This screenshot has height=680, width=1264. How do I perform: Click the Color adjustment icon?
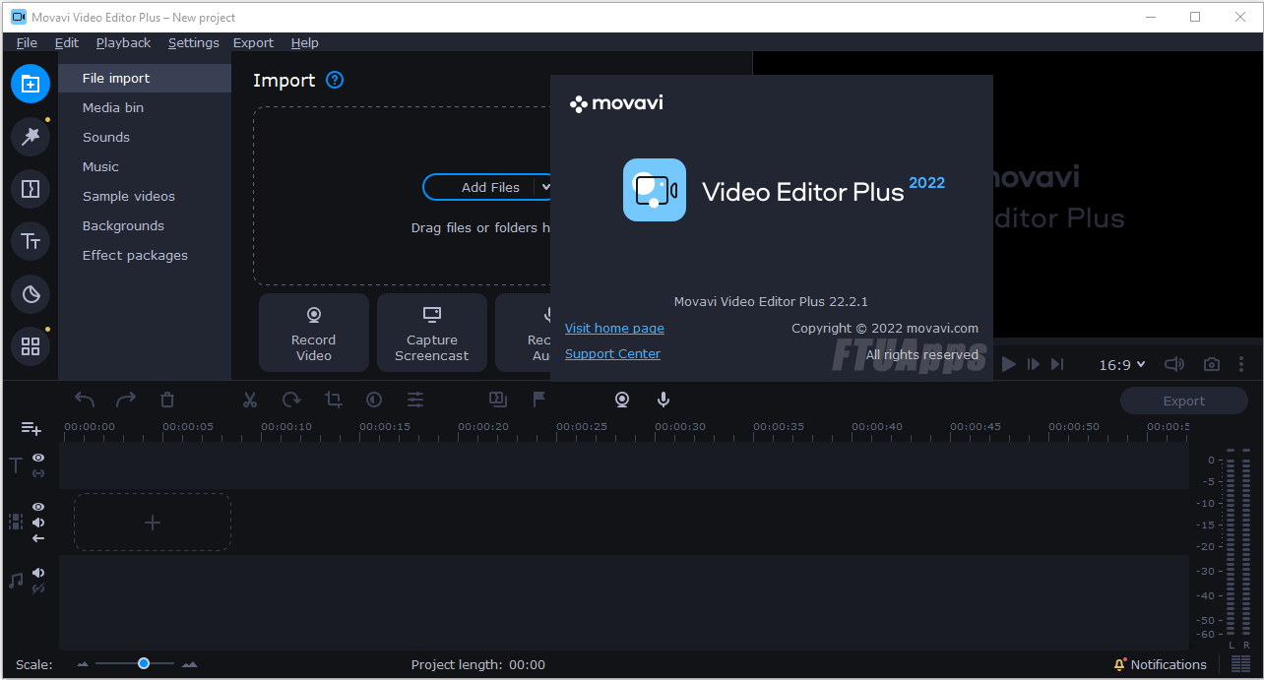coord(374,400)
